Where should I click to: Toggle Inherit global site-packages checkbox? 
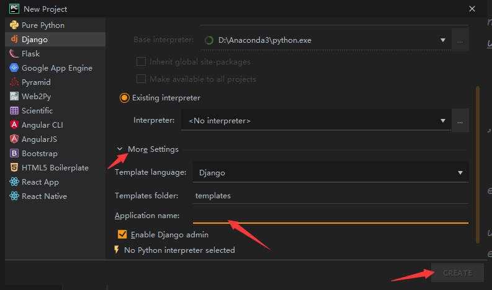pos(141,61)
